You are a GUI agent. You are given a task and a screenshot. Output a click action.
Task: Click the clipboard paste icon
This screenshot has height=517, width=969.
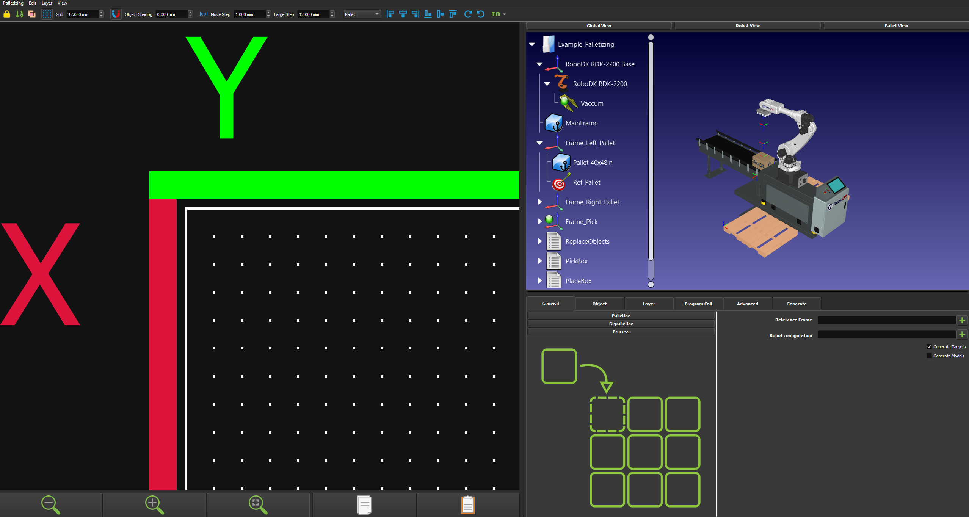click(x=467, y=505)
